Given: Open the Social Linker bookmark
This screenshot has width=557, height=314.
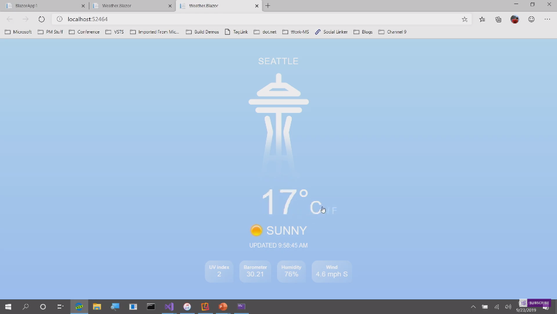Looking at the screenshot, I should 331,32.
